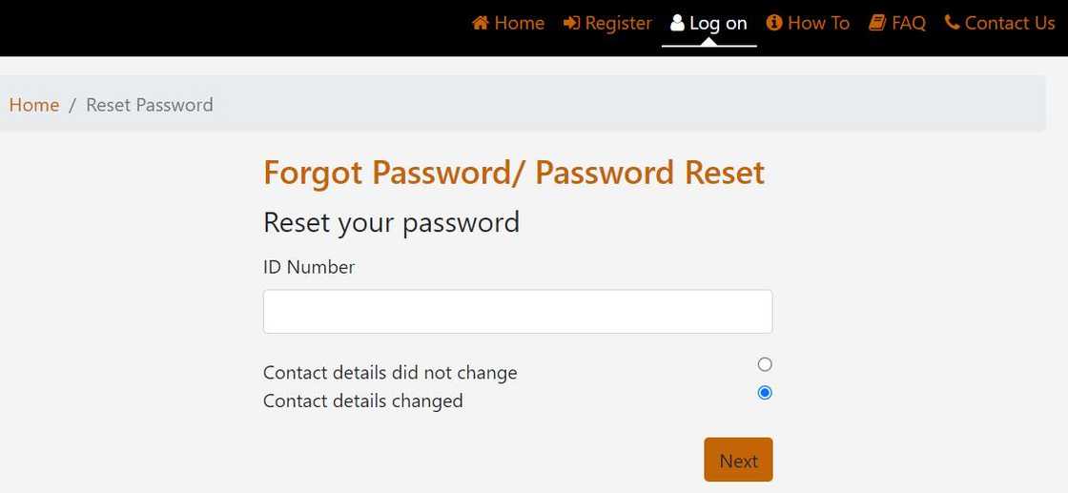
Task: Click the sign-in arrow icon beside Register
Action: [x=571, y=23]
